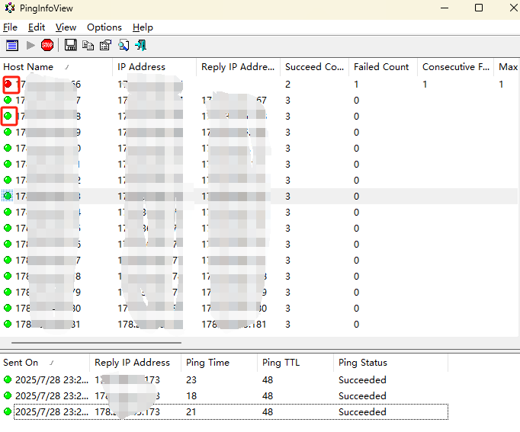The height and width of the screenshot is (432, 520).
Task: Stop pinging with the red STOP icon
Action: pyautogui.click(x=47, y=46)
